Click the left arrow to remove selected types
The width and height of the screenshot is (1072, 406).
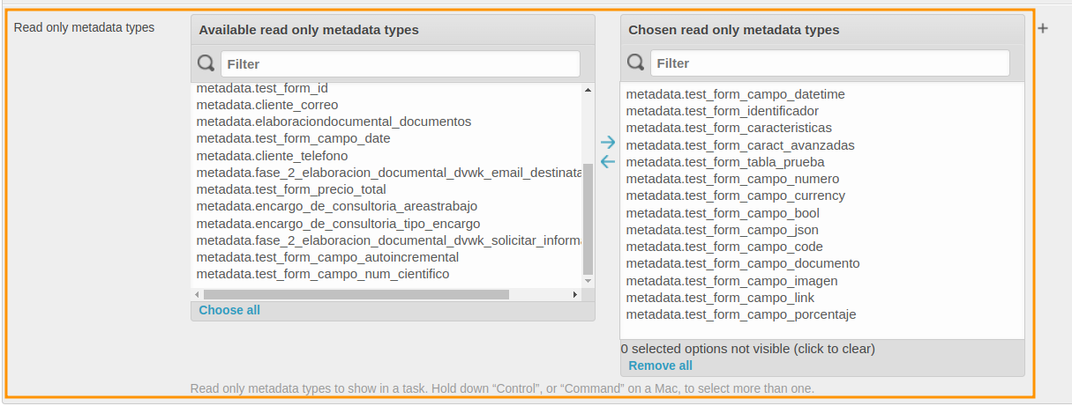(607, 161)
